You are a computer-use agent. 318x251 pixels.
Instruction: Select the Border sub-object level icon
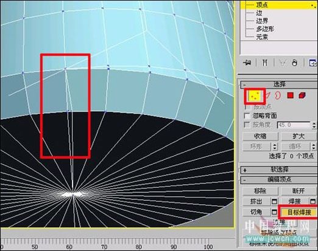(278, 95)
